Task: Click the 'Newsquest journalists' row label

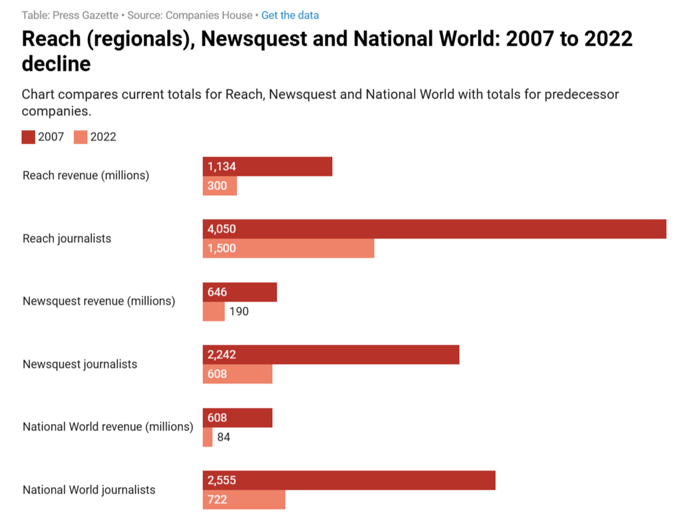Action: coord(80,364)
